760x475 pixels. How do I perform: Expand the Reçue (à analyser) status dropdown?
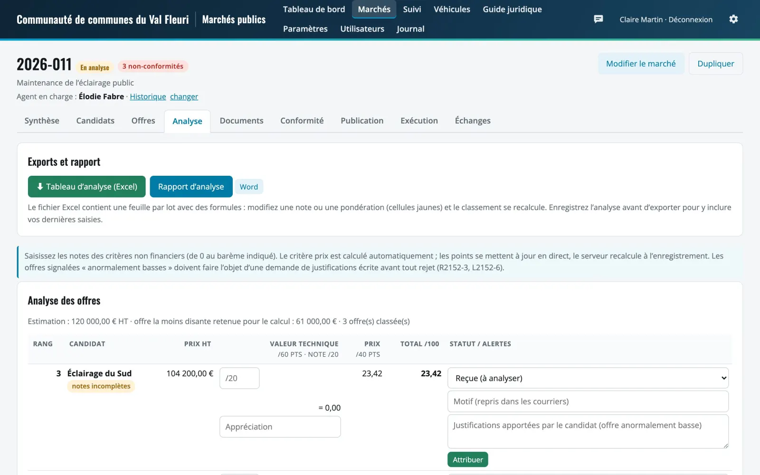coord(588,378)
